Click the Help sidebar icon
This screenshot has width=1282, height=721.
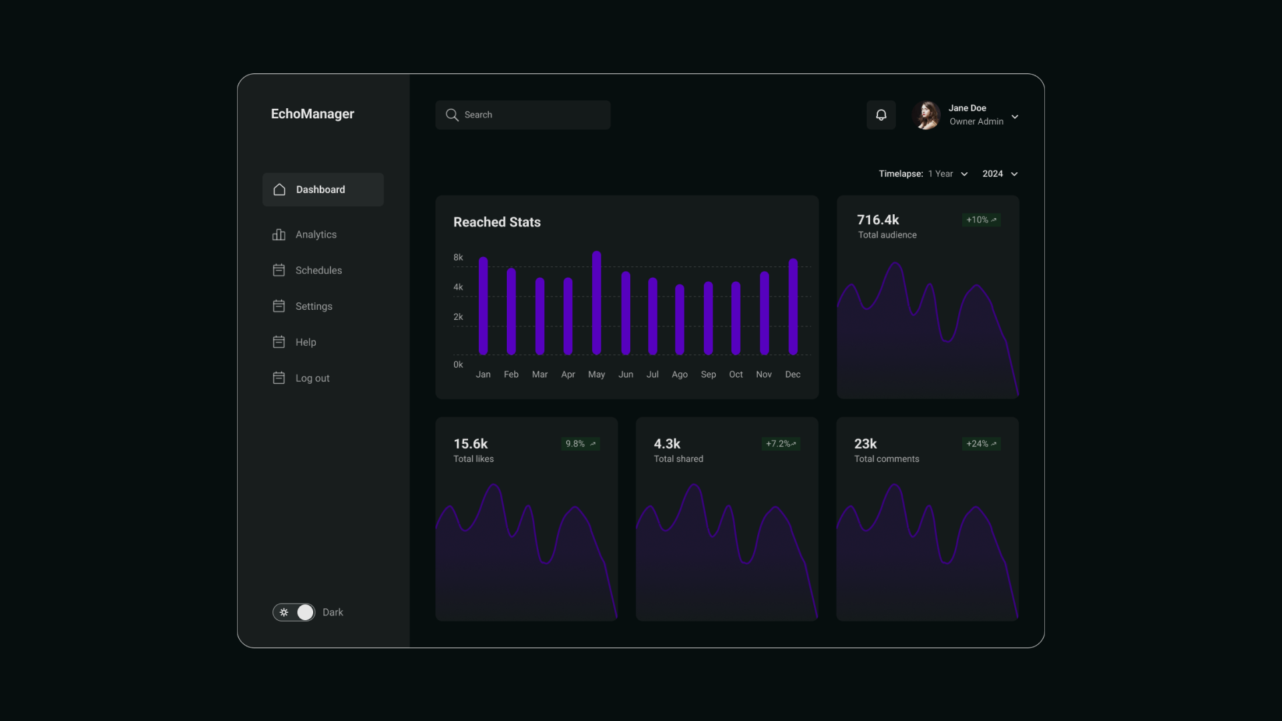(279, 342)
